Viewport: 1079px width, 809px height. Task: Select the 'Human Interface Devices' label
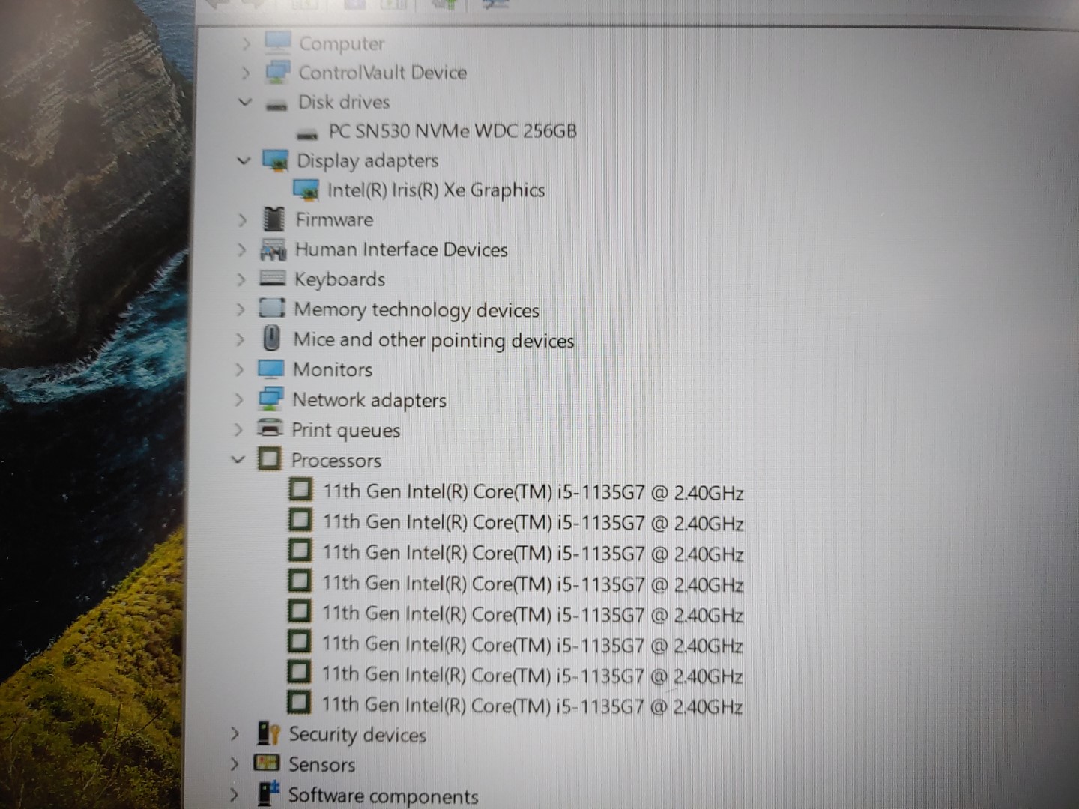[x=402, y=249]
